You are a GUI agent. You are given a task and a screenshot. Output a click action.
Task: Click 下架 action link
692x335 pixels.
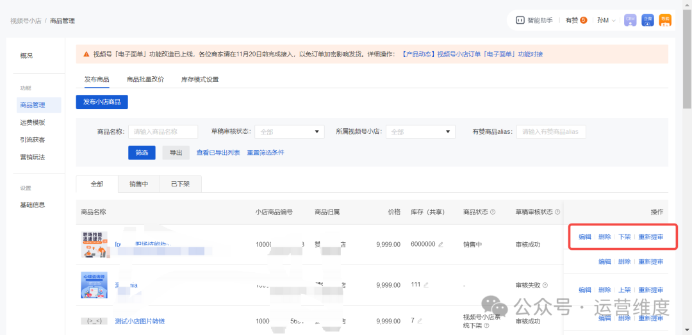tap(625, 237)
